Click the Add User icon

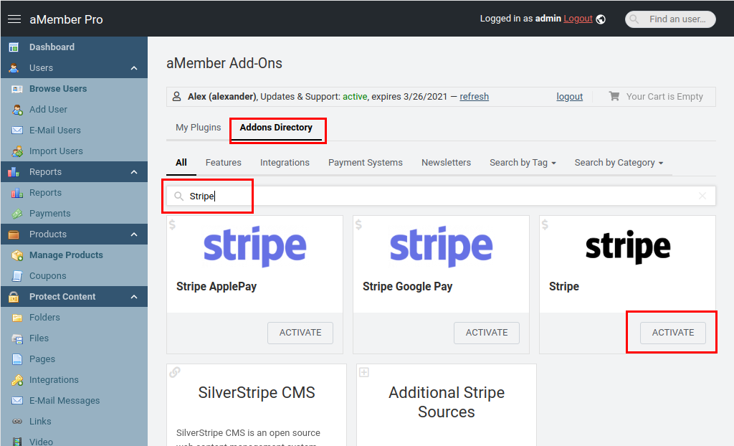[16, 110]
